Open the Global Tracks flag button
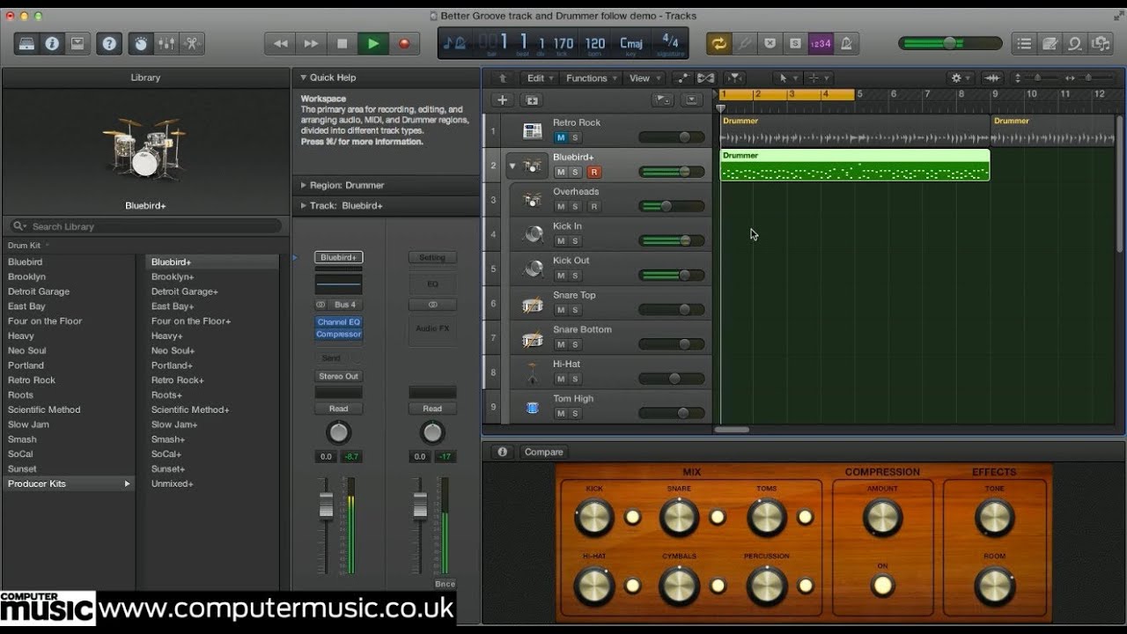Image resolution: width=1127 pixels, height=634 pixels. (x=663, y=100)
